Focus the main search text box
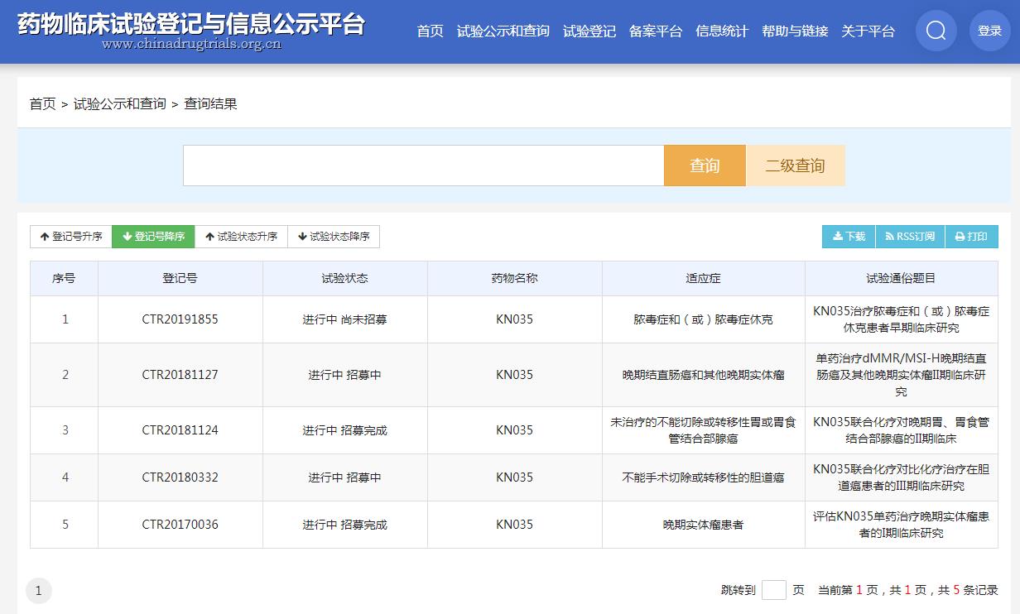Image resolution: width=1020 pixels, height=614 pixels. [x=423, y=165]
